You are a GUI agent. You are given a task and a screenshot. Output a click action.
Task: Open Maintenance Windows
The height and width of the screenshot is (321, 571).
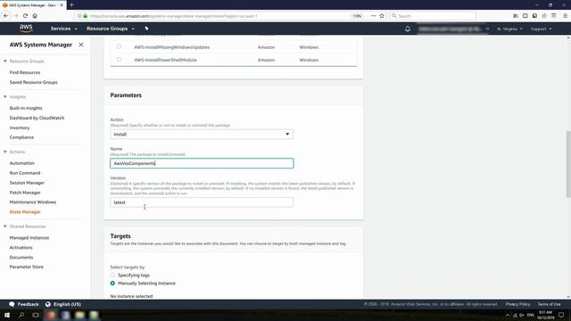click(33, 202)
